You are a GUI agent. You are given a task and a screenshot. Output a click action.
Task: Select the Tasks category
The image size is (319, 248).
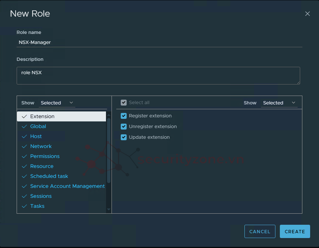coord(37,206)
